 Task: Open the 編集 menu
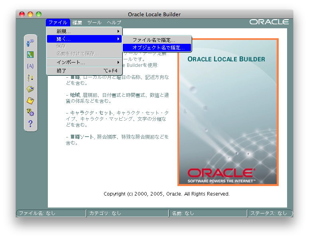[77, 22]
